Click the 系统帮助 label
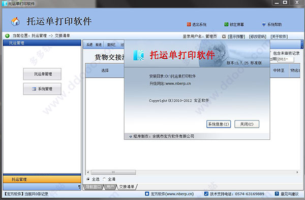This screenshot has width=305, height=200. pos(274,24)
